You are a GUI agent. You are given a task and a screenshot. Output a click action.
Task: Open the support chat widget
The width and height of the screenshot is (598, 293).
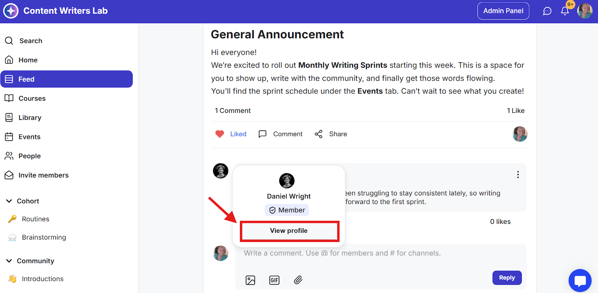pos(580,281)
